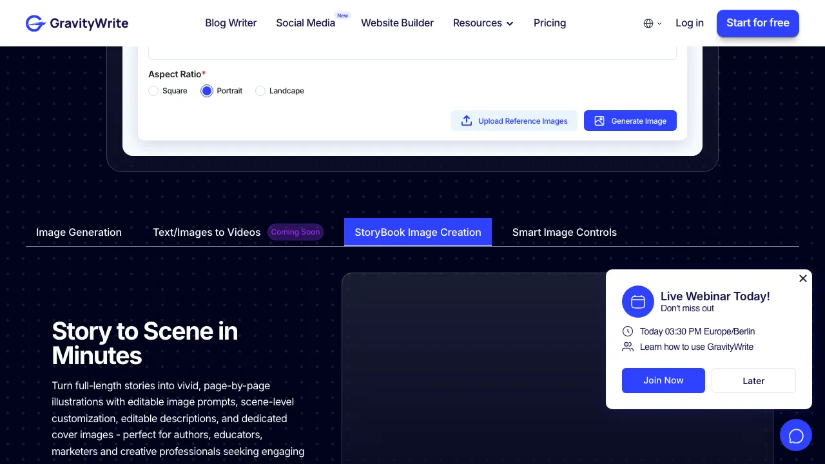Click the globe language icon
This screenshot has height=464, width=825.
648,23
